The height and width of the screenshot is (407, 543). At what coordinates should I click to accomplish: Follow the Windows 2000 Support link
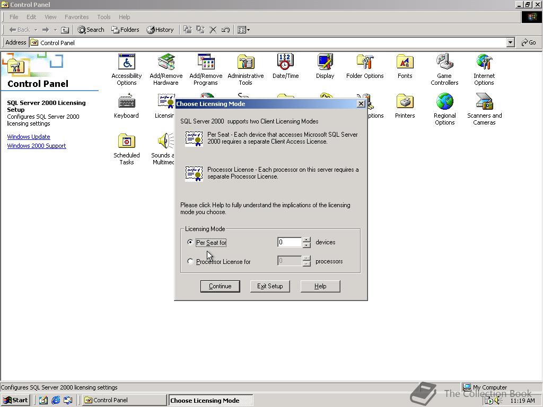tap(37, 146)
